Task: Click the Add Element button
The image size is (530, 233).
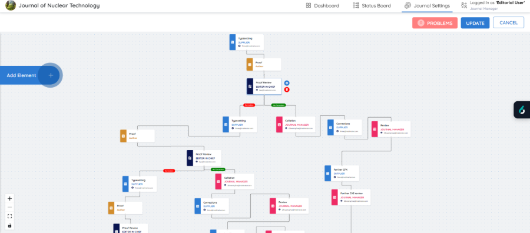Action: click(30, 75)
